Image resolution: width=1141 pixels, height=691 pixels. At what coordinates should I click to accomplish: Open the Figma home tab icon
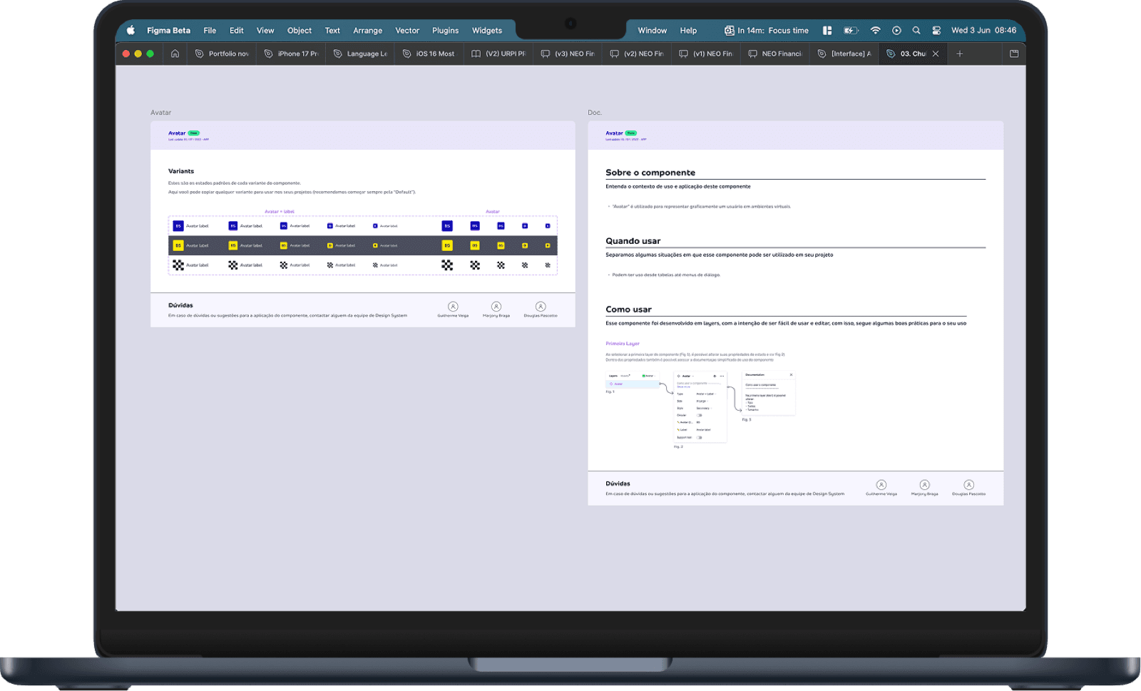pyautogui.click(x=175, y=53)
